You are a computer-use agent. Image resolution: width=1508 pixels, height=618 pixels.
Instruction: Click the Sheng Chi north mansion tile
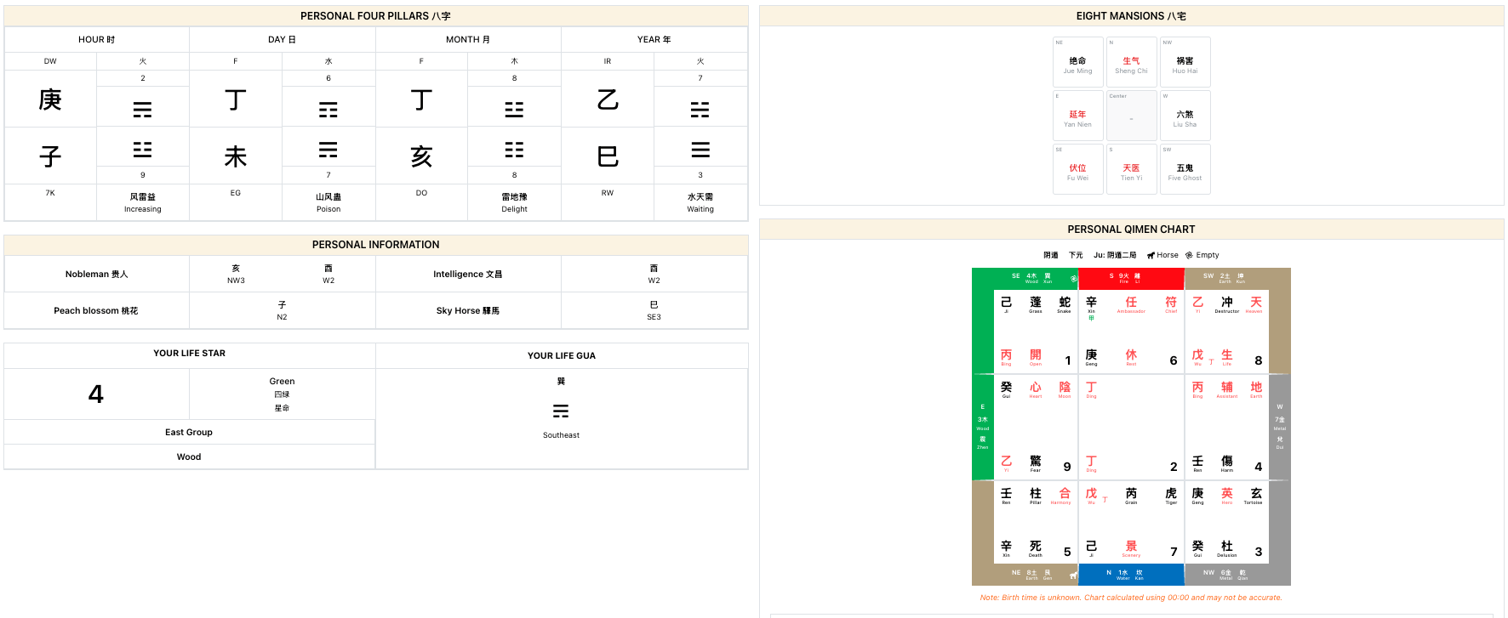pos(1132,62)
